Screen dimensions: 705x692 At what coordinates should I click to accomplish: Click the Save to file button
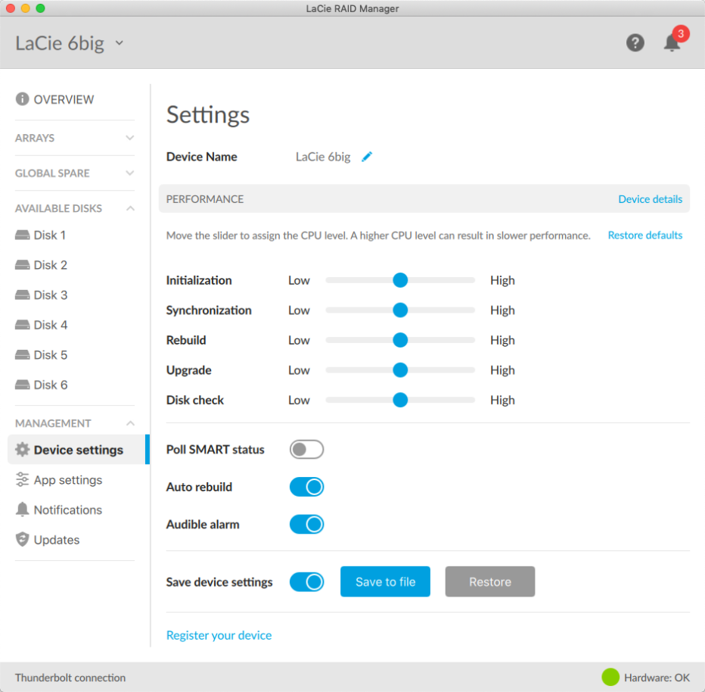385,581
